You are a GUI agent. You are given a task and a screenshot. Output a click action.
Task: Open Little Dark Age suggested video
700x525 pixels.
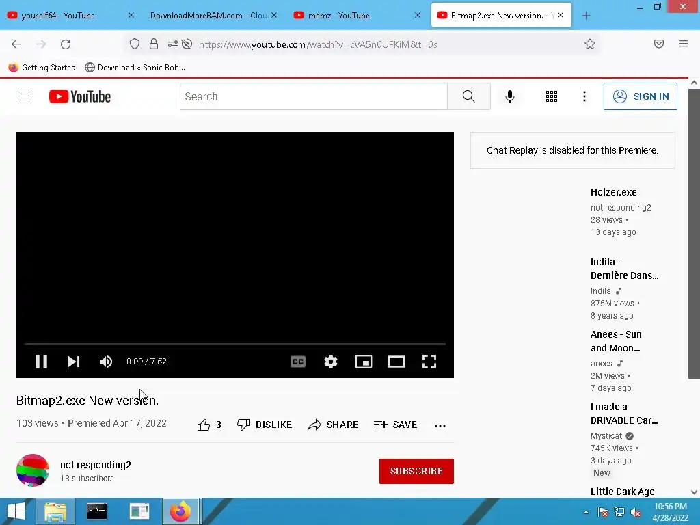pos(622,491)
